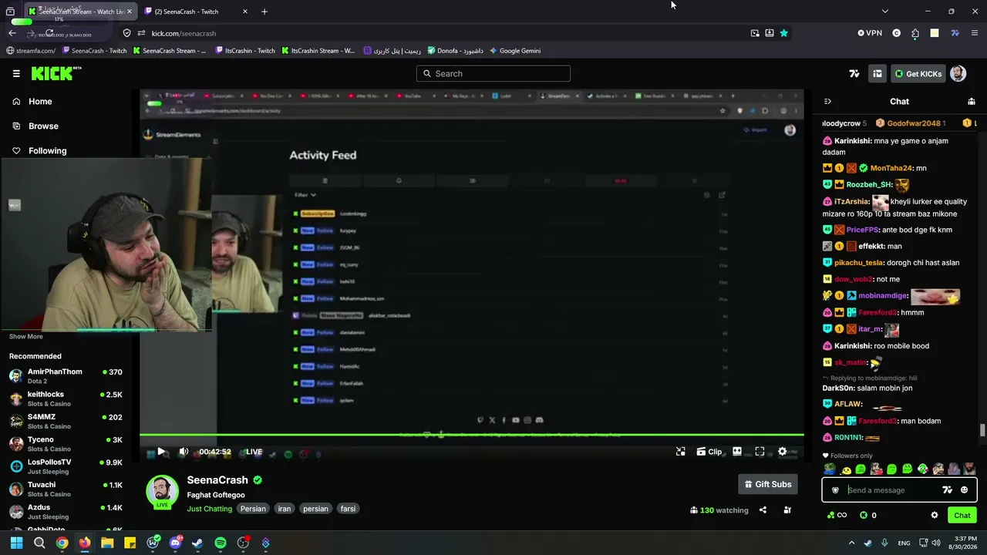The height and width of the screenshot is (555, 987).
Task: Open the emote picker smiley icon
Action: tap(964, 490)
